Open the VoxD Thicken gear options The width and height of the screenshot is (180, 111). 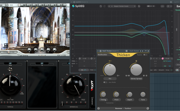click(100, 51)
